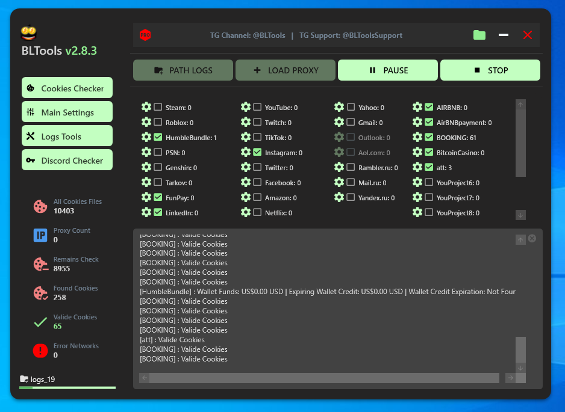Click the LOAD PROXY button
Viewport: 565px width, 412px height.
286,70
